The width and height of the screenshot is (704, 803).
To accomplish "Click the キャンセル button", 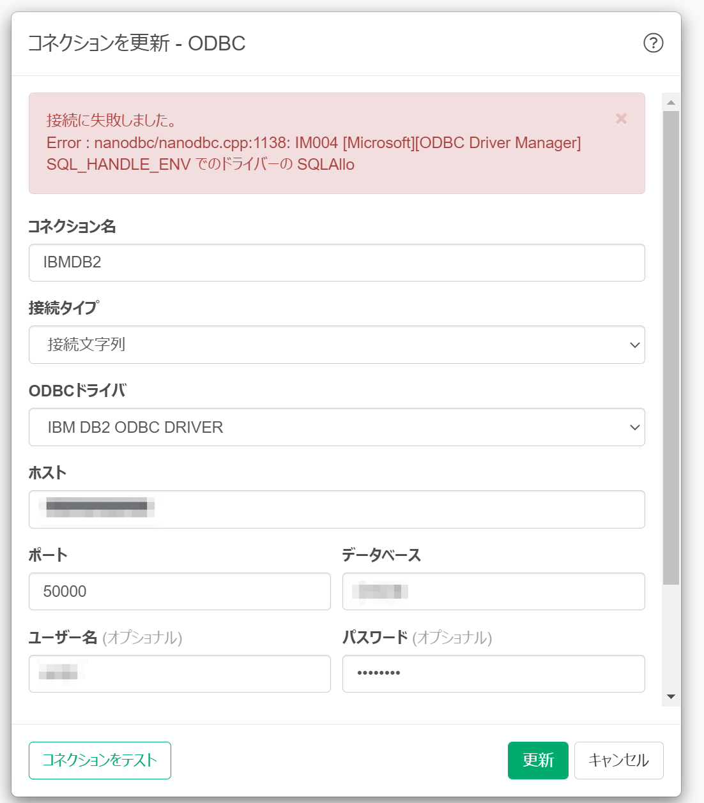I will (618, 760).
